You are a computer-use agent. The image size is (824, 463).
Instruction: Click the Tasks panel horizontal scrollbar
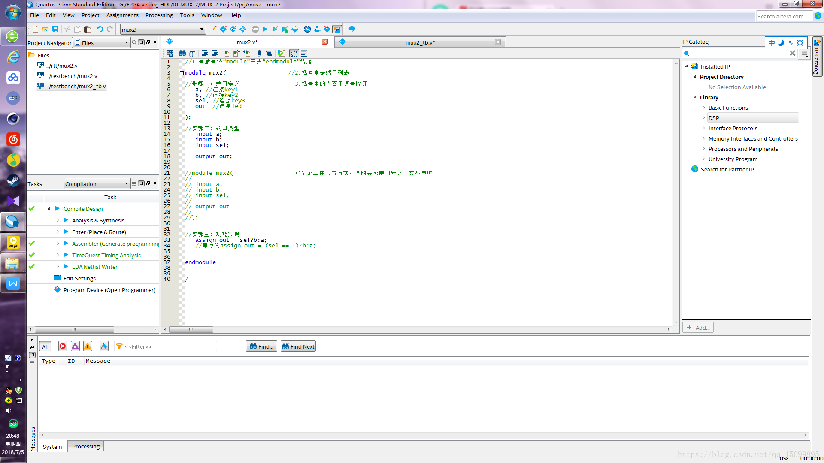tap(74, 329)
